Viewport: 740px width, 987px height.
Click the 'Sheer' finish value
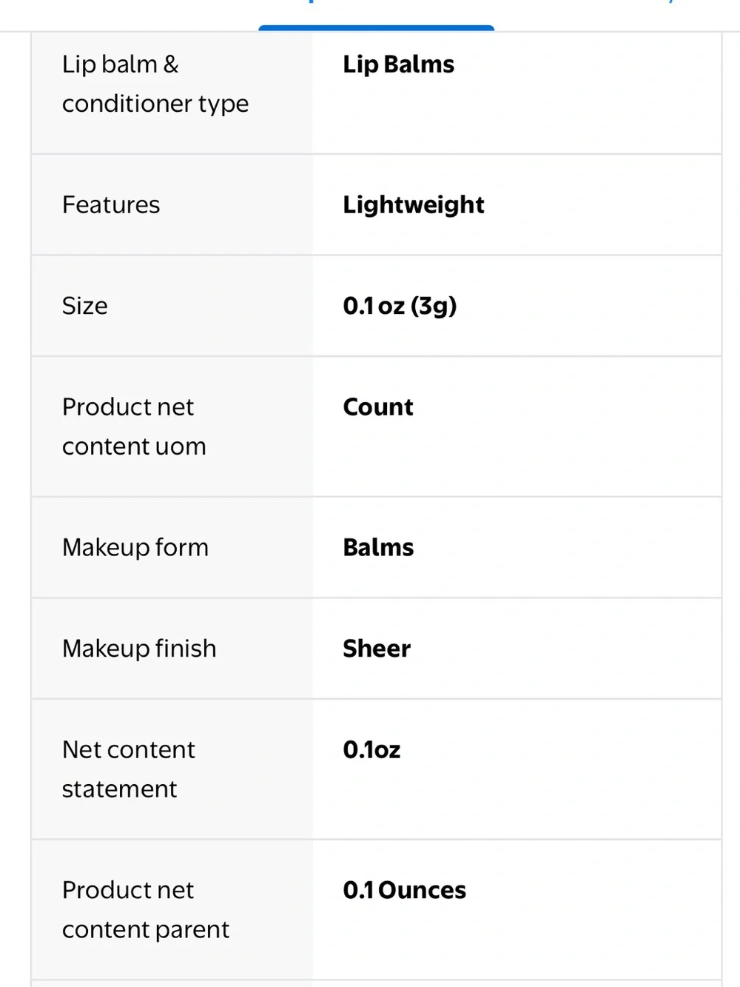pos(377,649)
